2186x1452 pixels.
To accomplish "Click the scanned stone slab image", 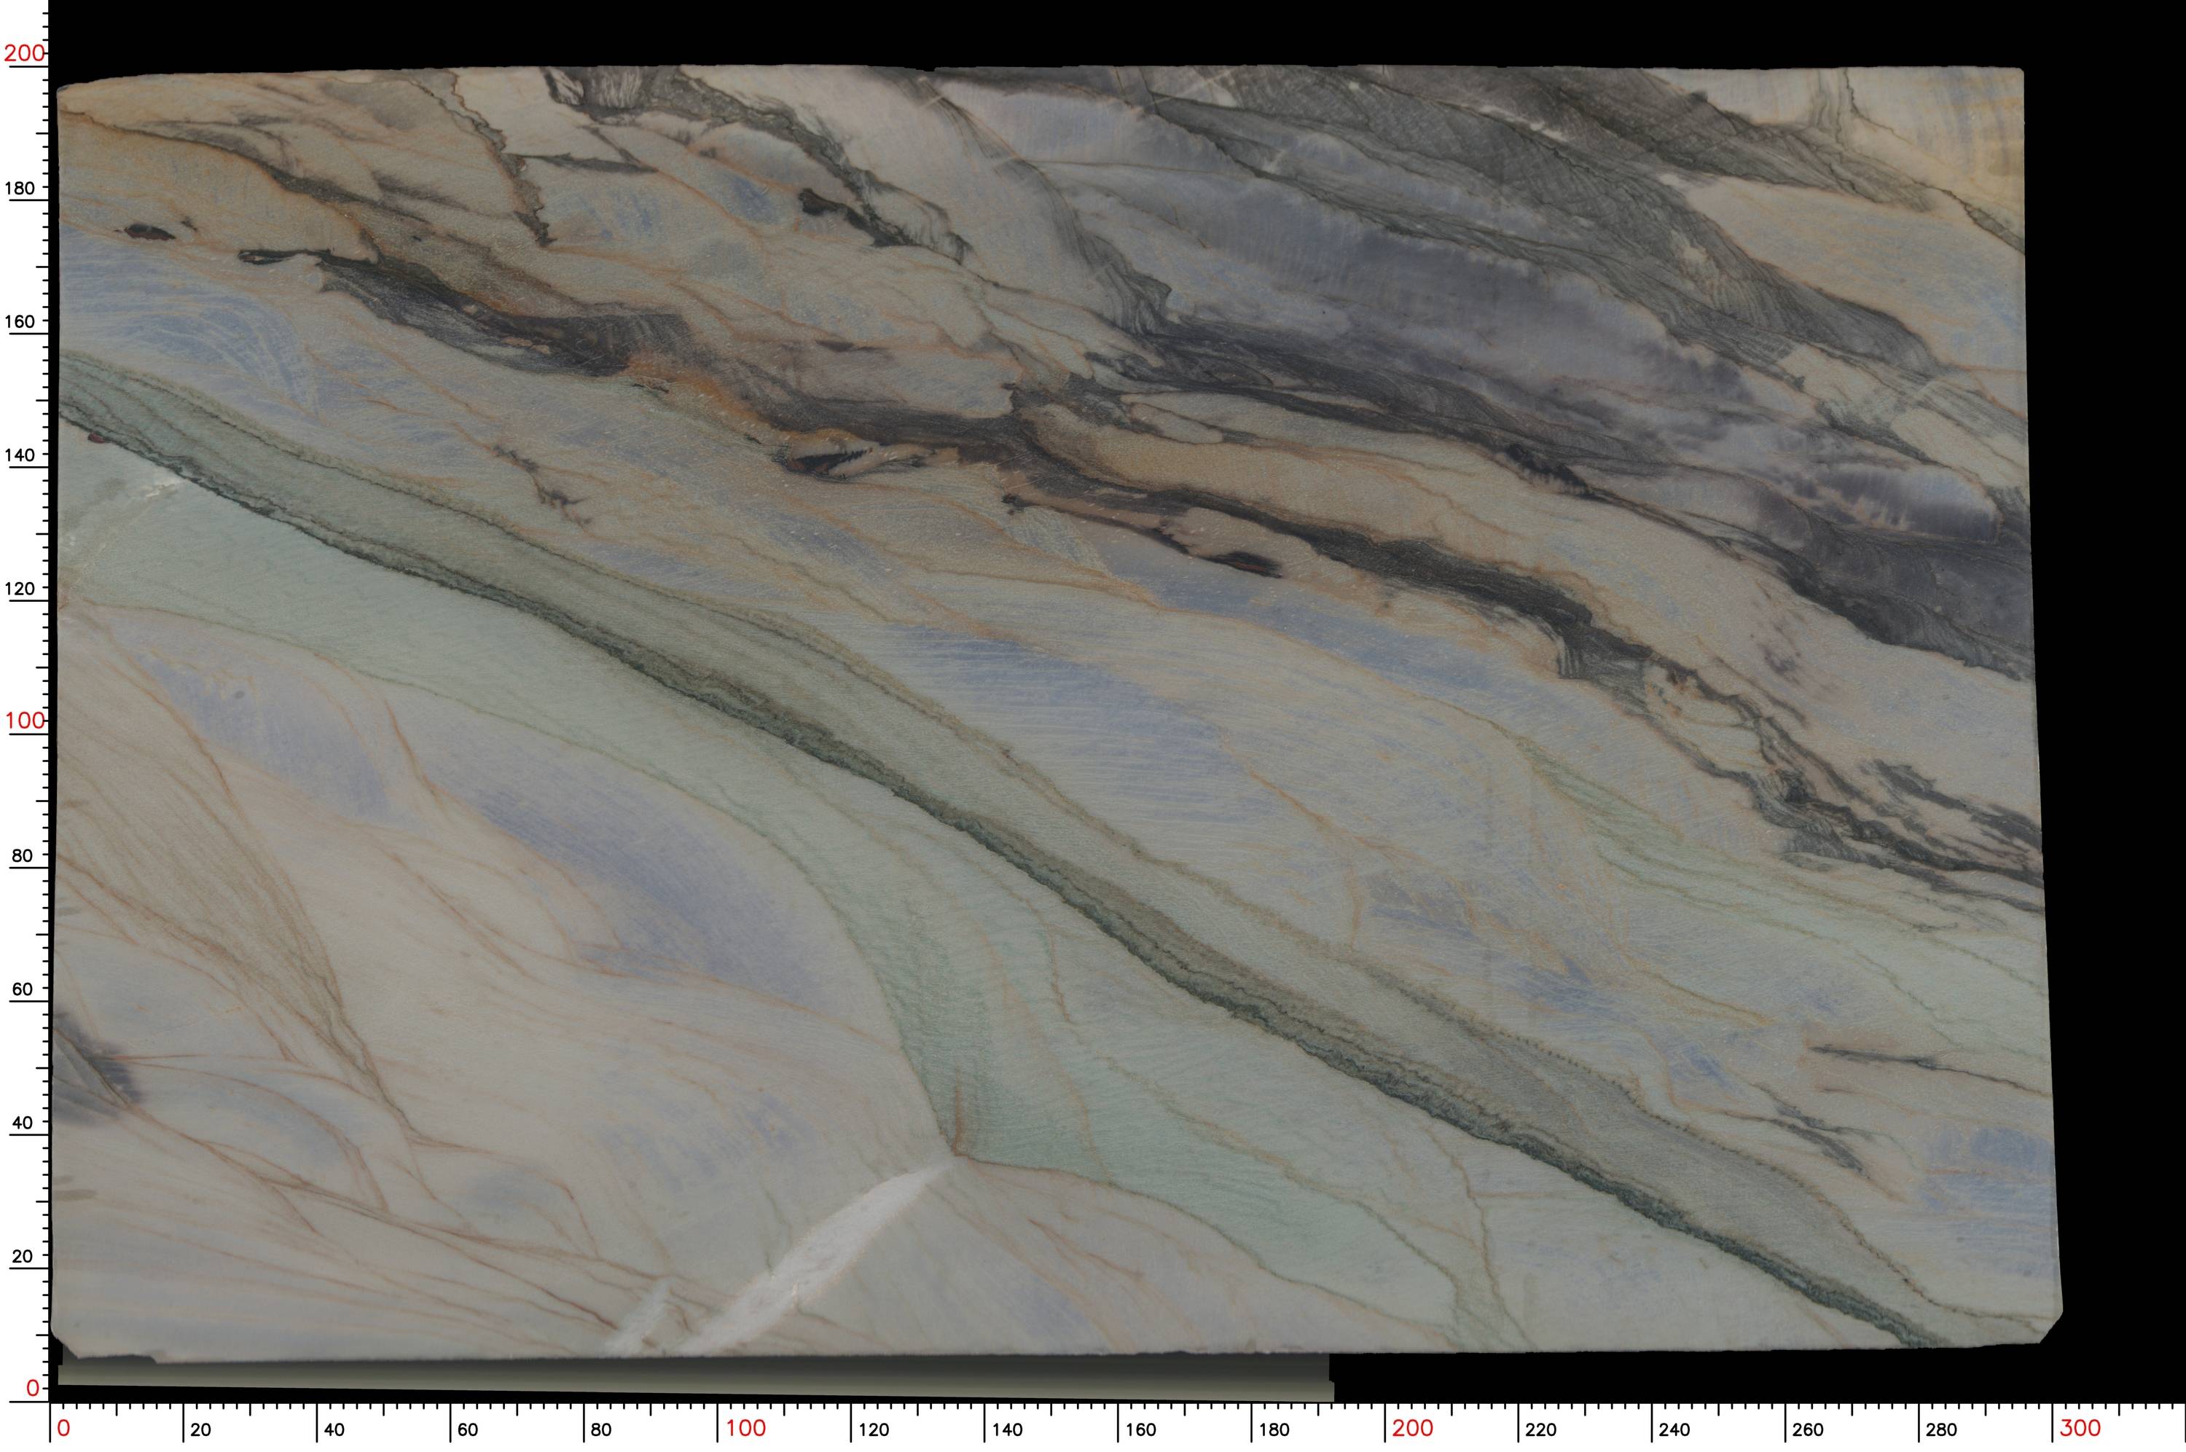I will 1056,713.
